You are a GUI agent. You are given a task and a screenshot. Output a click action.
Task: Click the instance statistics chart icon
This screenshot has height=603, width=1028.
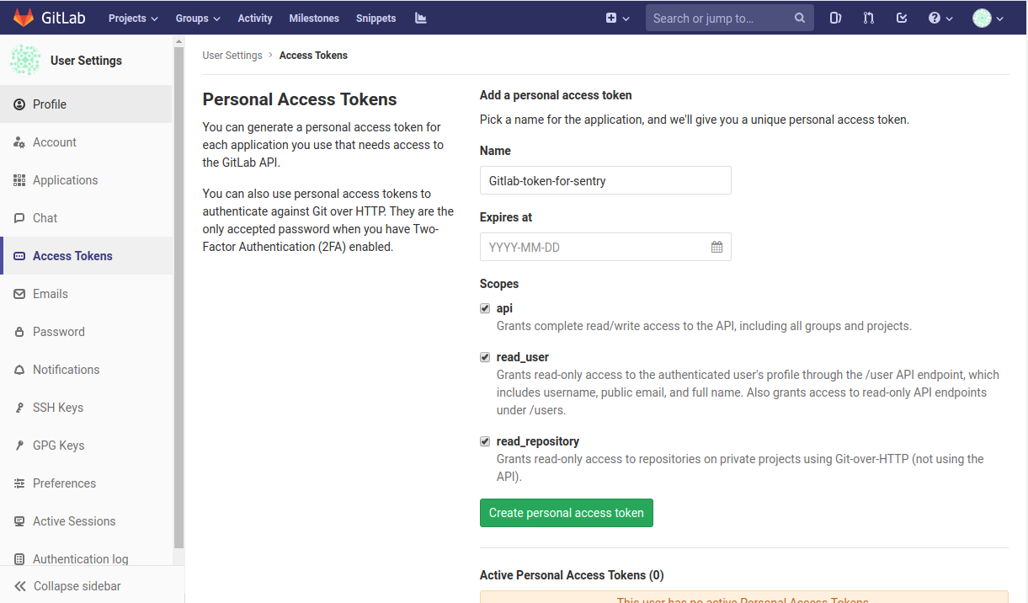pyautogui.click(x=421, y=18)
